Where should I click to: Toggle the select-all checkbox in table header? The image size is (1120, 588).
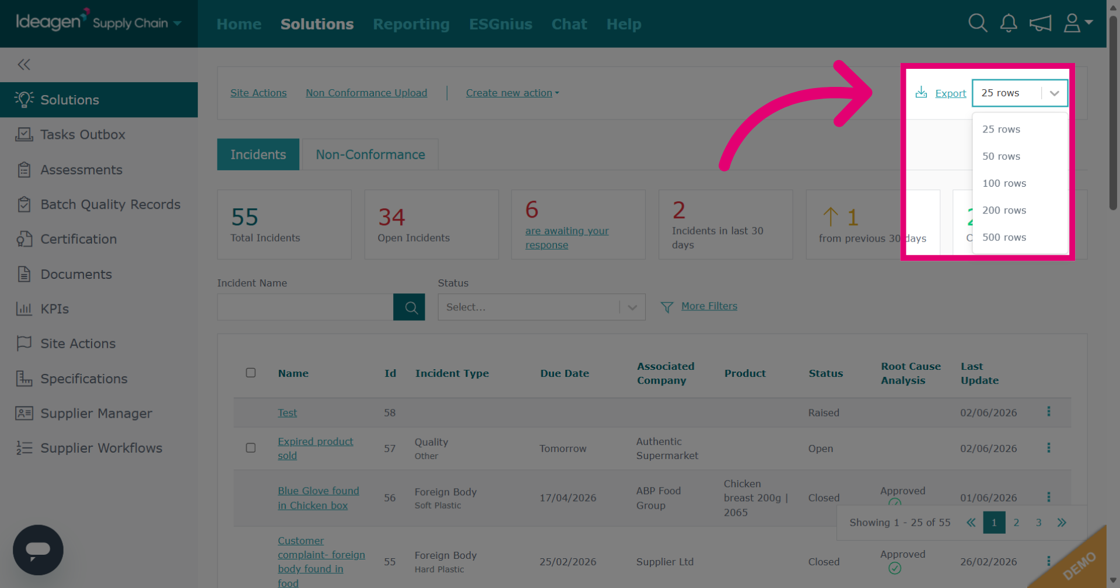click(x=251, y=373)
